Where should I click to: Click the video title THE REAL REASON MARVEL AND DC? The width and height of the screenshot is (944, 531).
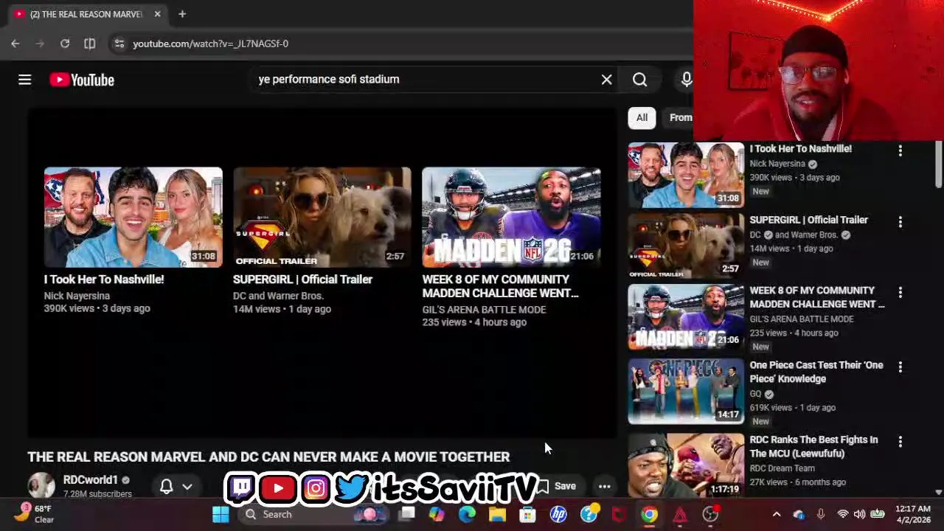point(268,457)
